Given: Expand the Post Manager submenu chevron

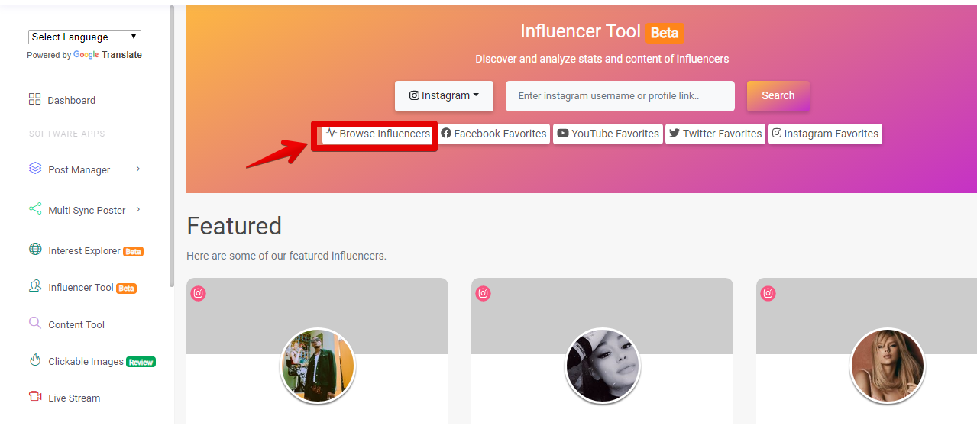Looking at the screenshot, I should tap(138, 169).
